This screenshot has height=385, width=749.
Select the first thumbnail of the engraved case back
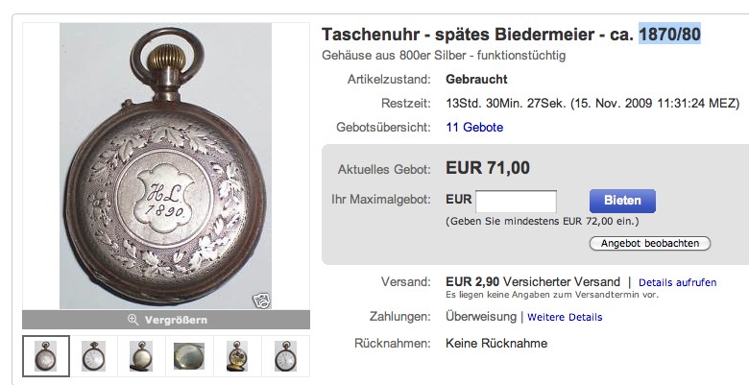46,356
